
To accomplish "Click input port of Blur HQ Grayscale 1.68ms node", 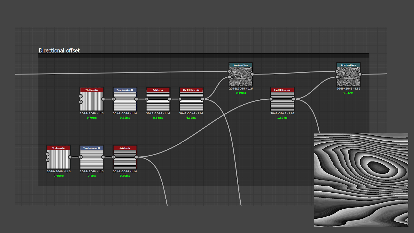I will (x=271, y=99).
